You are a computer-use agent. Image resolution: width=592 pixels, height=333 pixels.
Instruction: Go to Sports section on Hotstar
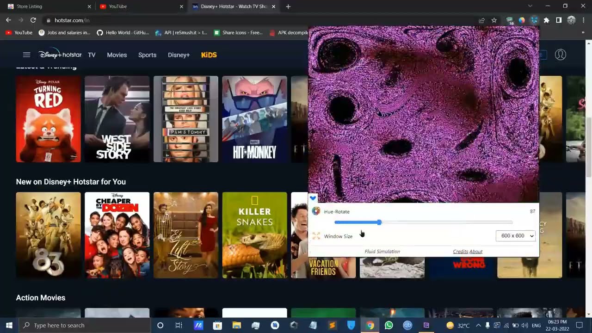coord(147,55)
